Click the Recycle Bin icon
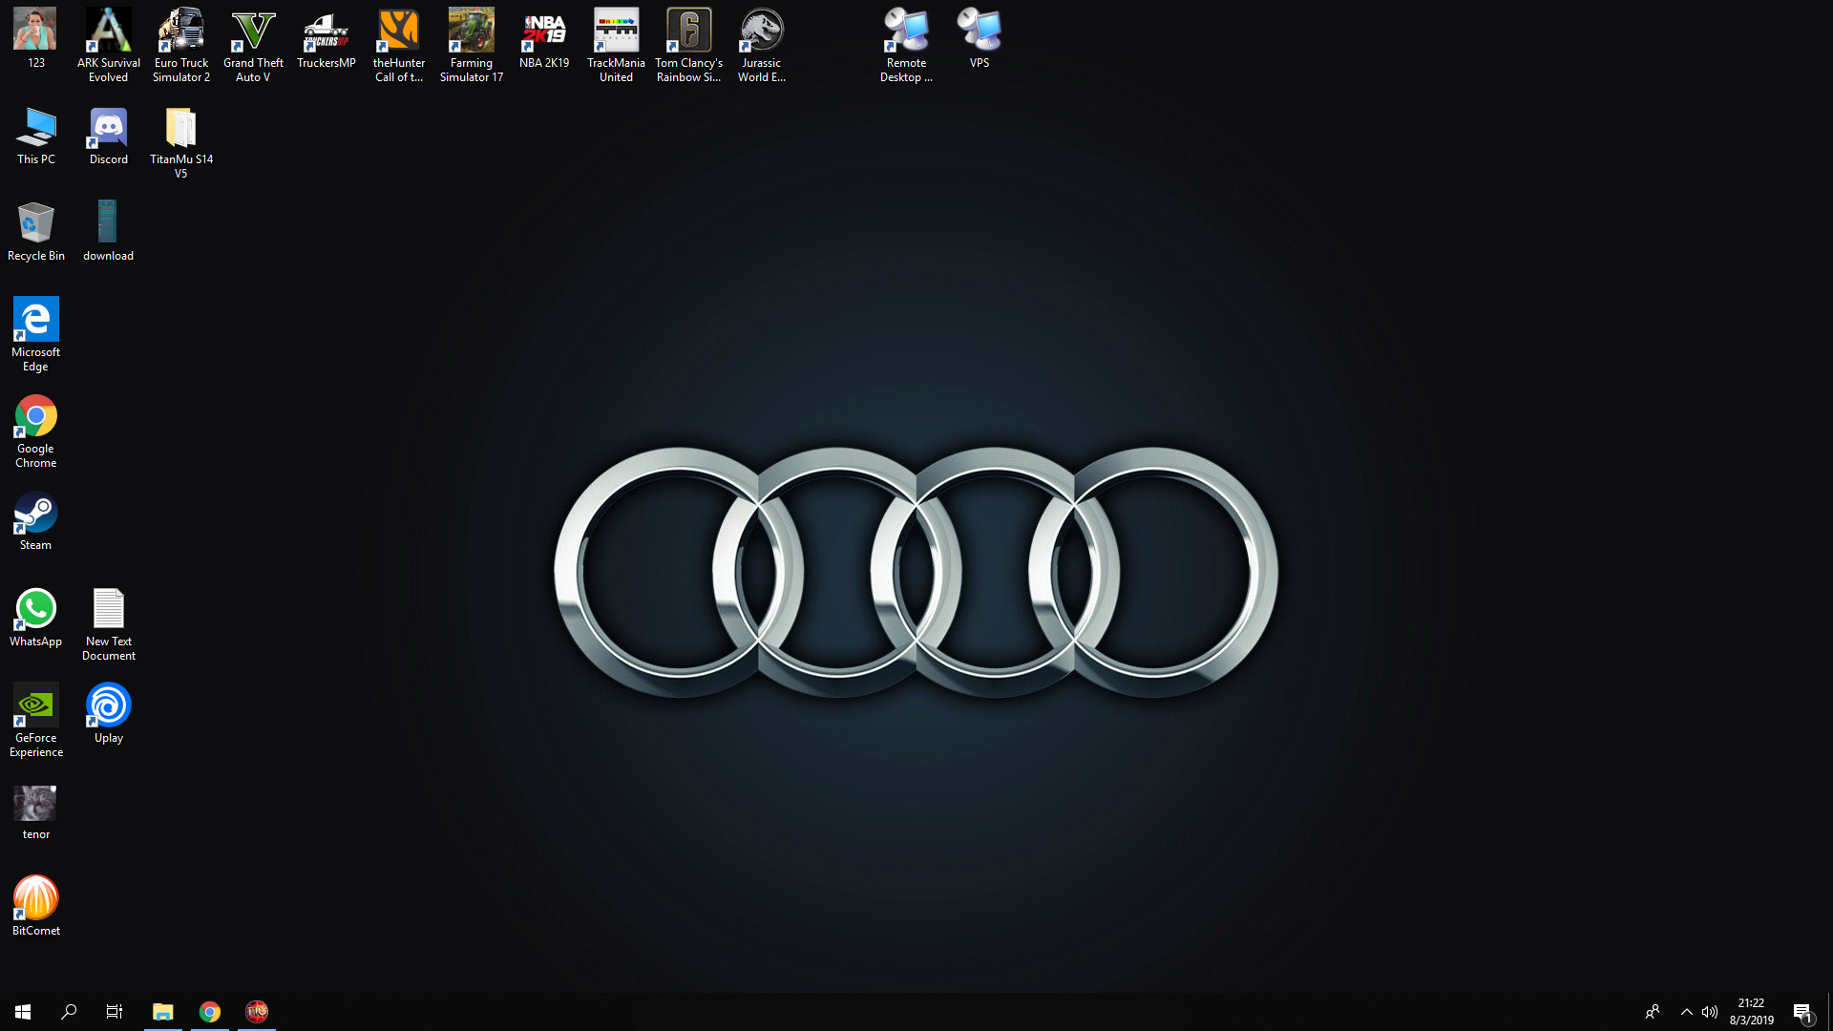 point(36,232)
